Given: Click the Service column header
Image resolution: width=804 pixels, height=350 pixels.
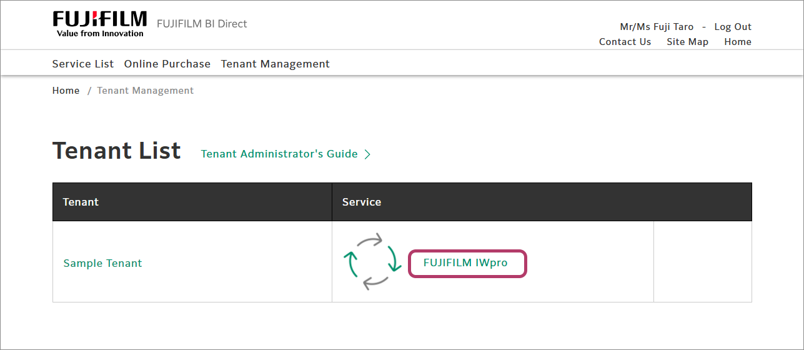Looking at the screenshot, I should point(362,202).
